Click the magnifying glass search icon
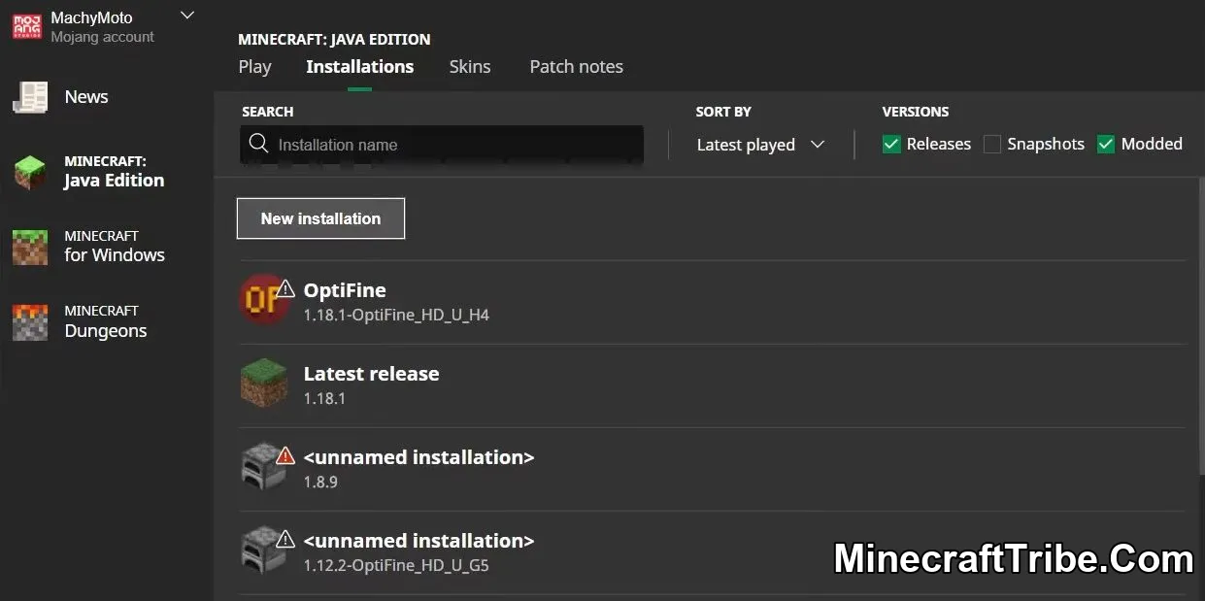 258,144
